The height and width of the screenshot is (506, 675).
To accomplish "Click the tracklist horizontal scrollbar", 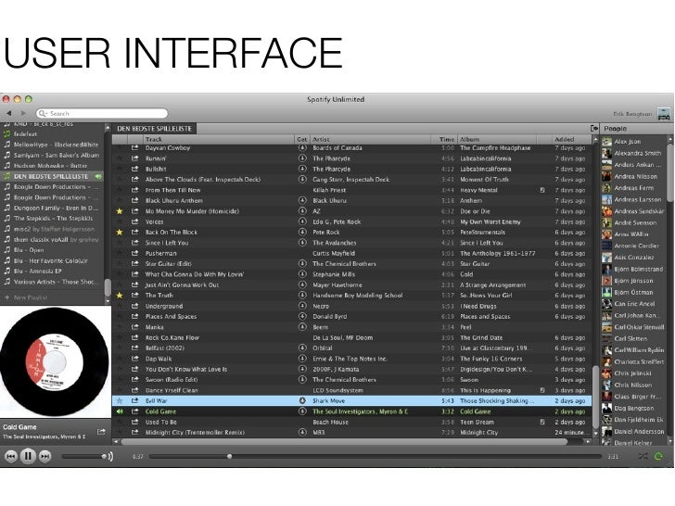I will [344, 442].
